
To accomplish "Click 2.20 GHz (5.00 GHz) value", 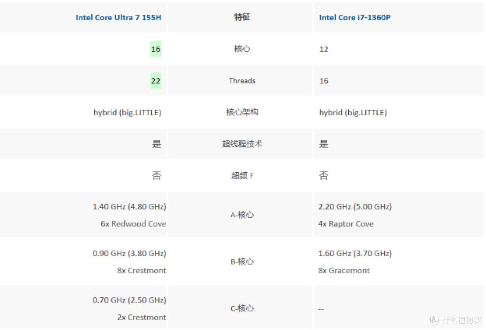I will pyautogui.click(x=355, y=207).
